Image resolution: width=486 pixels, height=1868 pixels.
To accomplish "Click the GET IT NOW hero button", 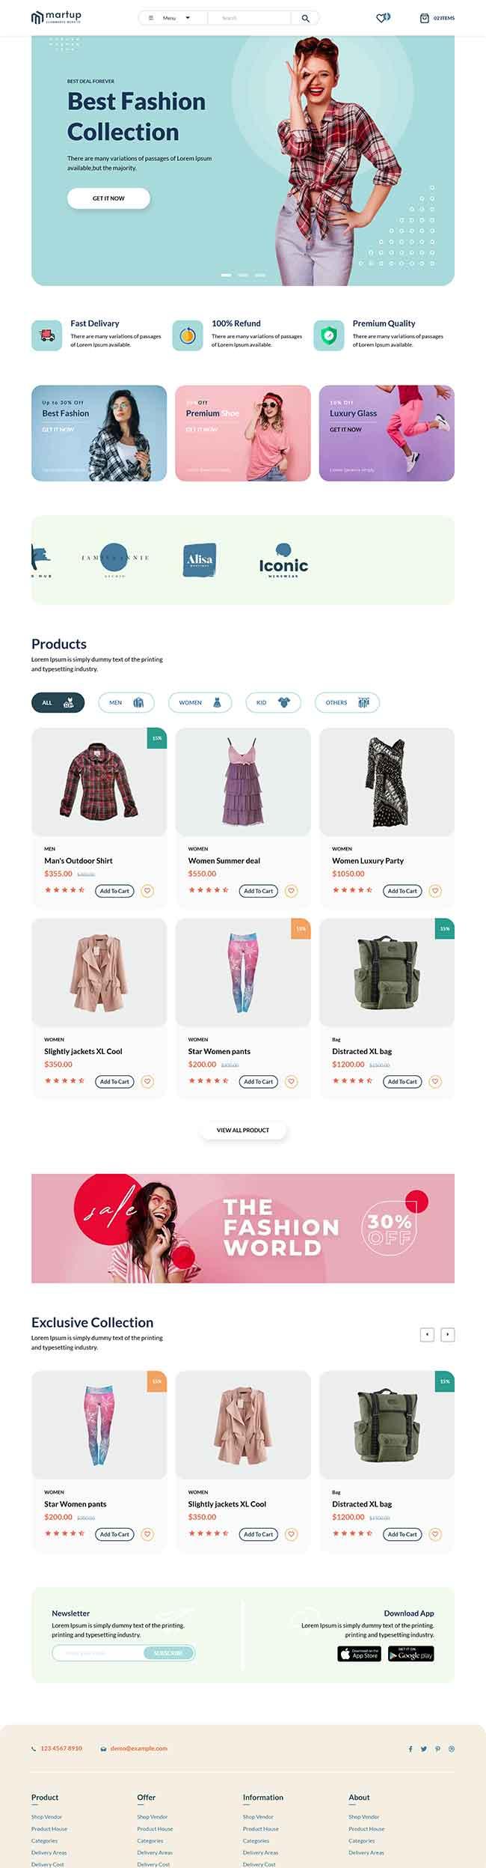I will [x=108, y=198].
